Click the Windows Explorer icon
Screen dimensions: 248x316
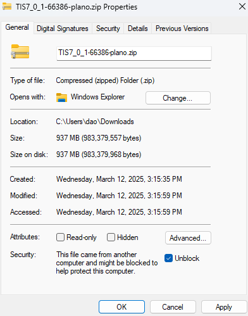[61, 98]
